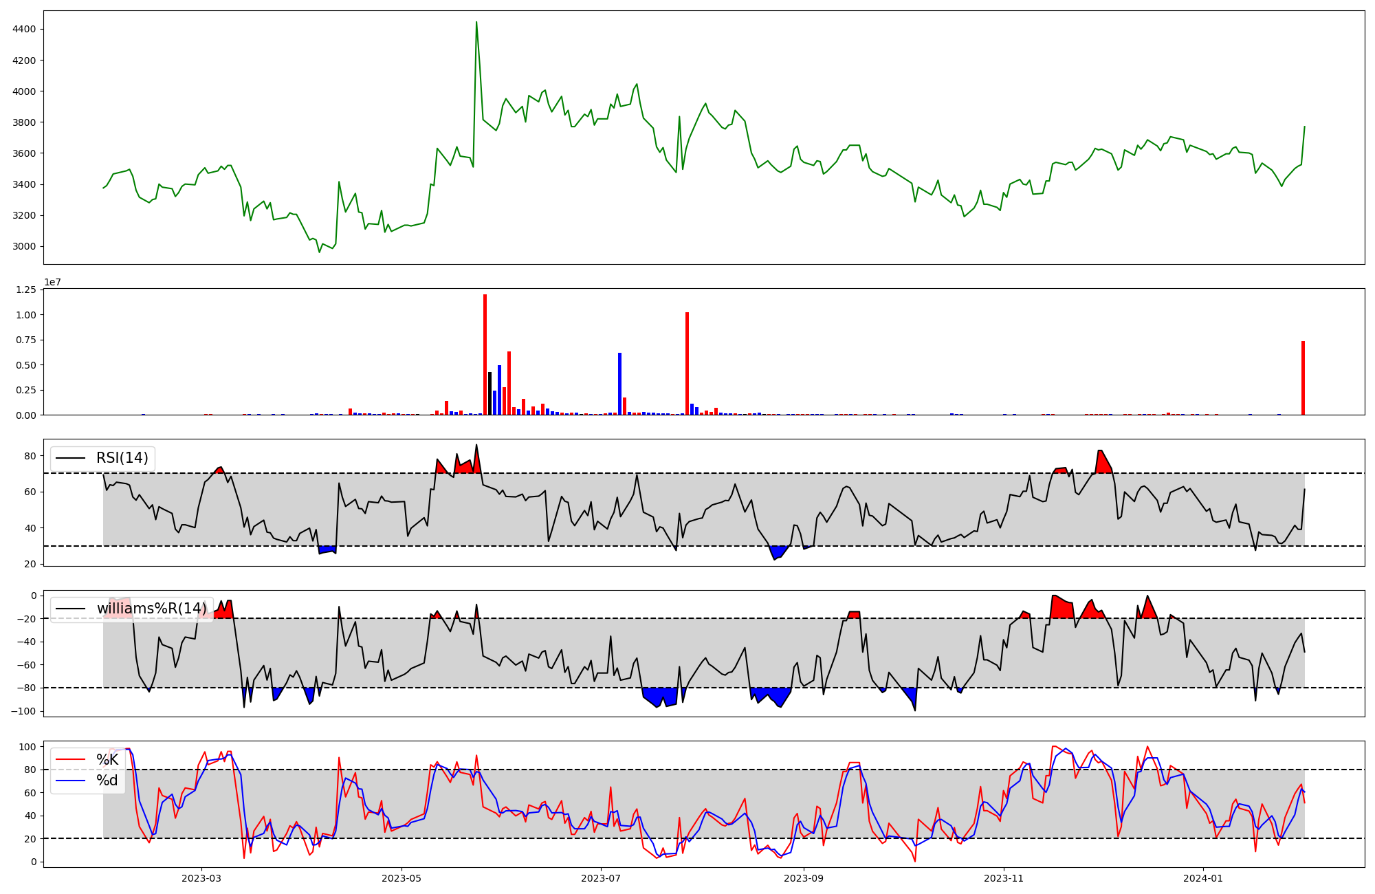
Task: Click the 2023-11 x-axis date label
Action: (x=1004, y=878)
